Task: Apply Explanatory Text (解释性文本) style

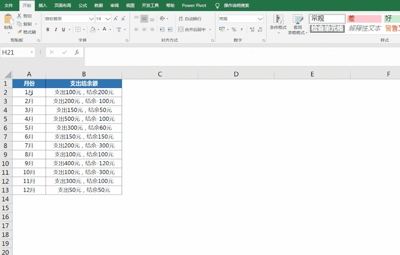Action: [364, 29]
